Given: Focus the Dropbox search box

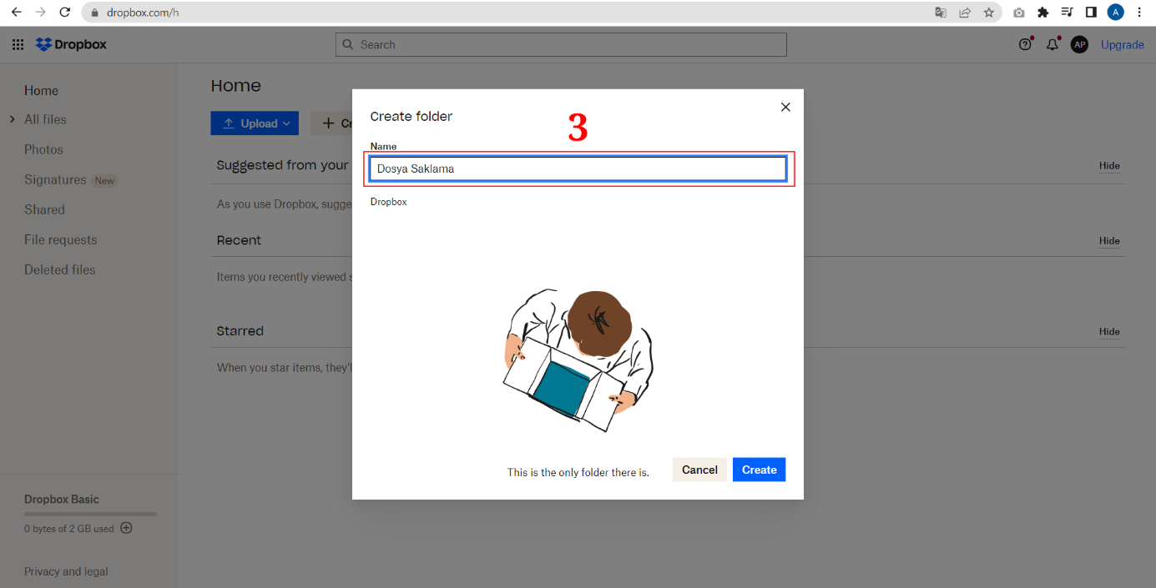Looking at the screenshot, I should 561,45.
